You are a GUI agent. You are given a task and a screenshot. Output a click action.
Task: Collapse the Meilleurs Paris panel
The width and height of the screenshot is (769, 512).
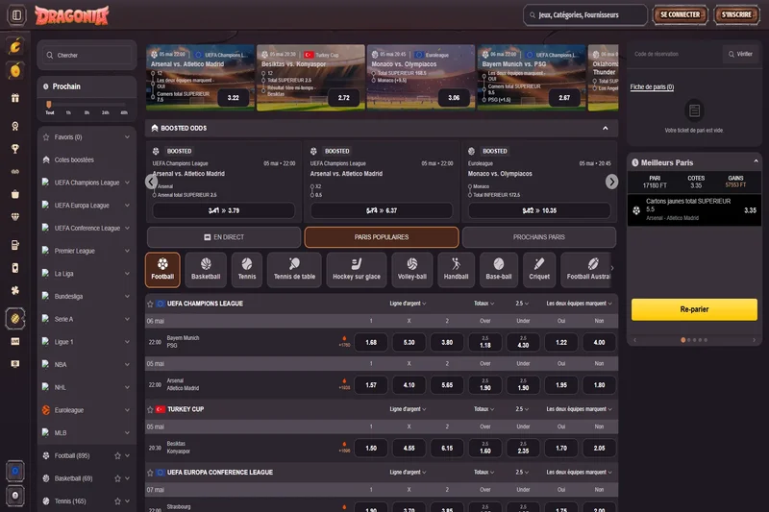(x=756, y=161)
